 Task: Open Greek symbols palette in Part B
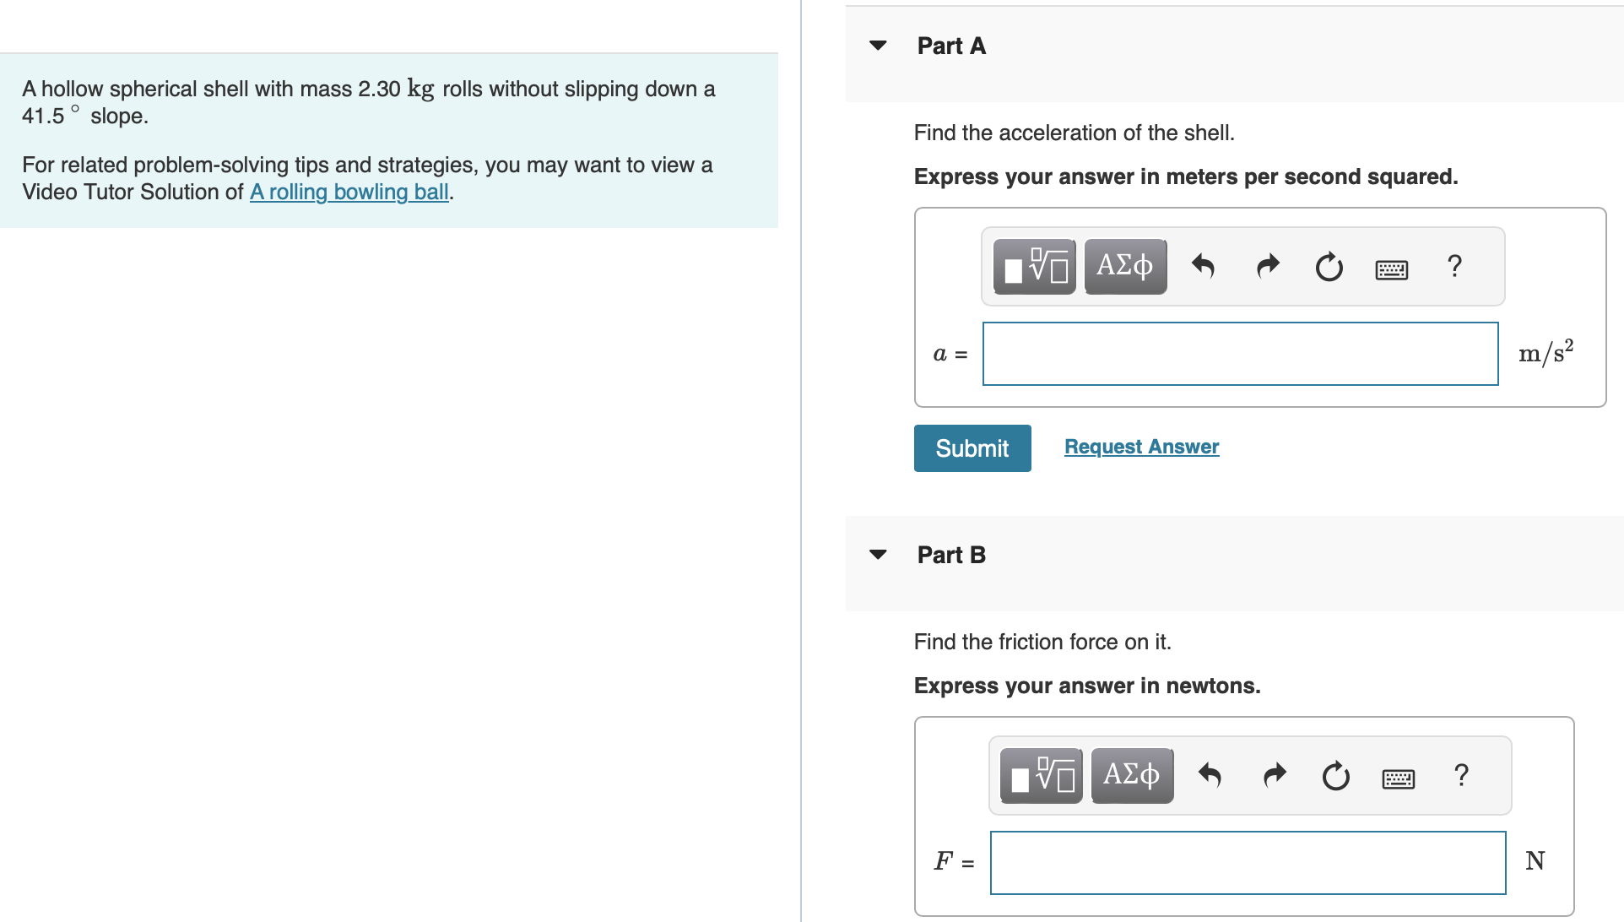[1132, 776]
